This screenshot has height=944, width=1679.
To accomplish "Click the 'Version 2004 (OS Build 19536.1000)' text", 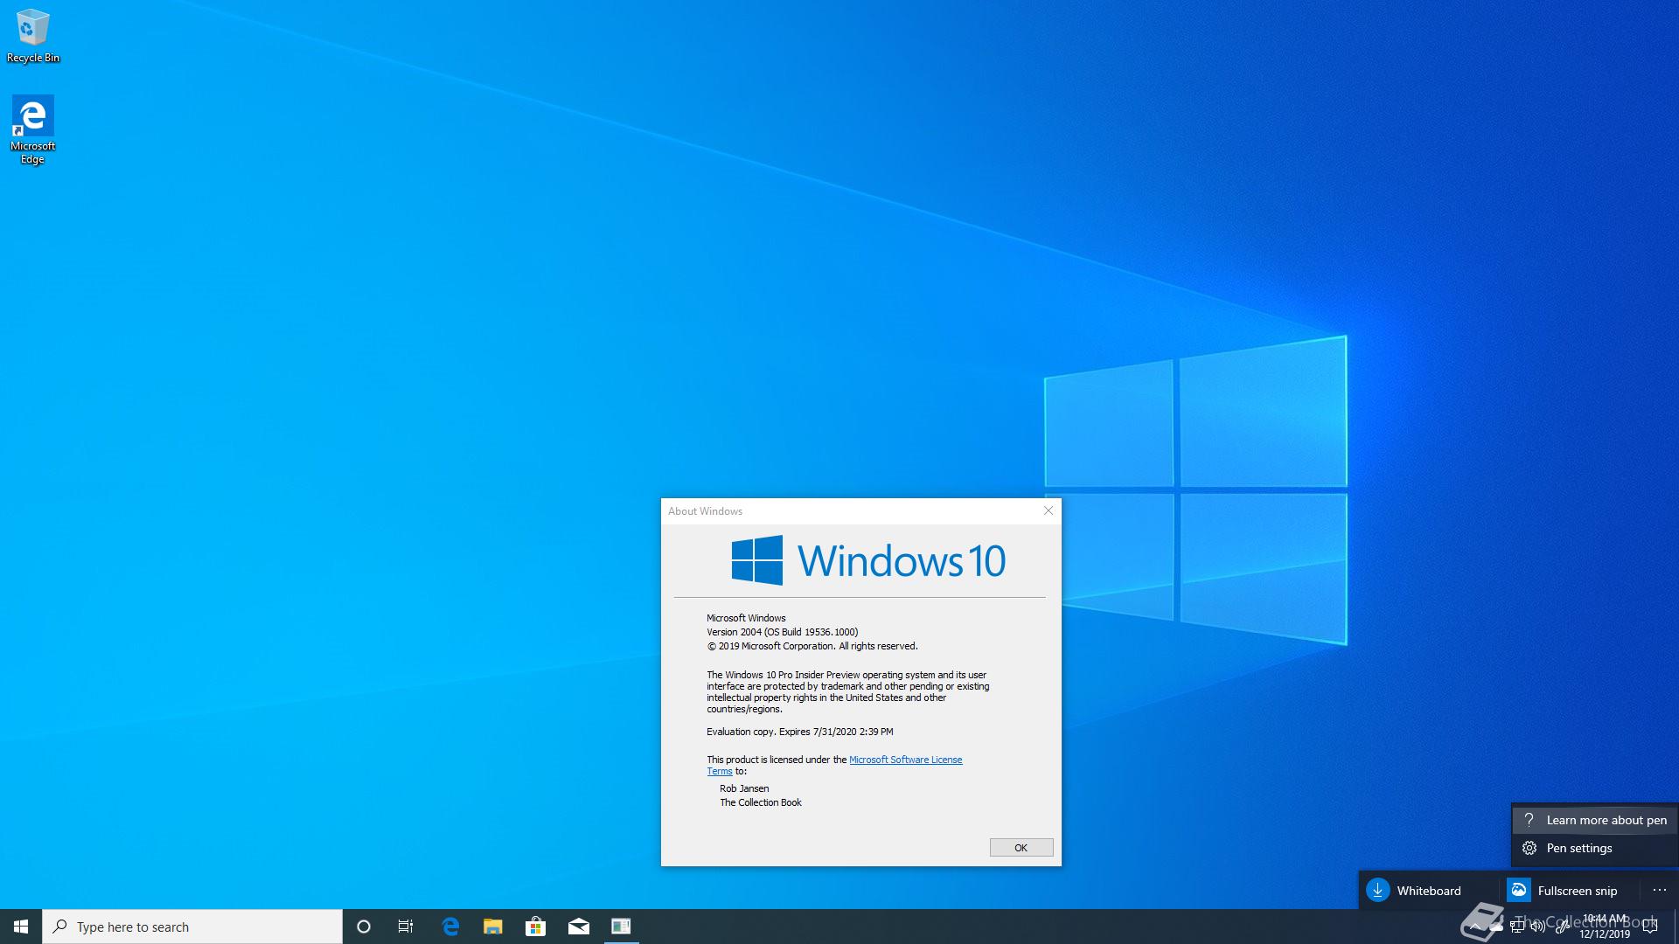I will [783, 632].
